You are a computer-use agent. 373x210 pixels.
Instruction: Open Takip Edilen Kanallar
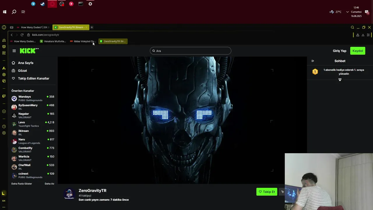30,78
